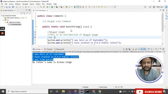The height and width of the screenshot is (94, 168).
Task: Toggle Mark Occurrences highlighted toolbar icon
Action: click(78, 7)
